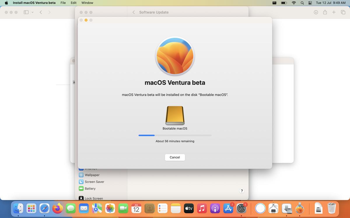Open Finder from the Dock
Screen dimensions: 350x218
coord(18,208)
